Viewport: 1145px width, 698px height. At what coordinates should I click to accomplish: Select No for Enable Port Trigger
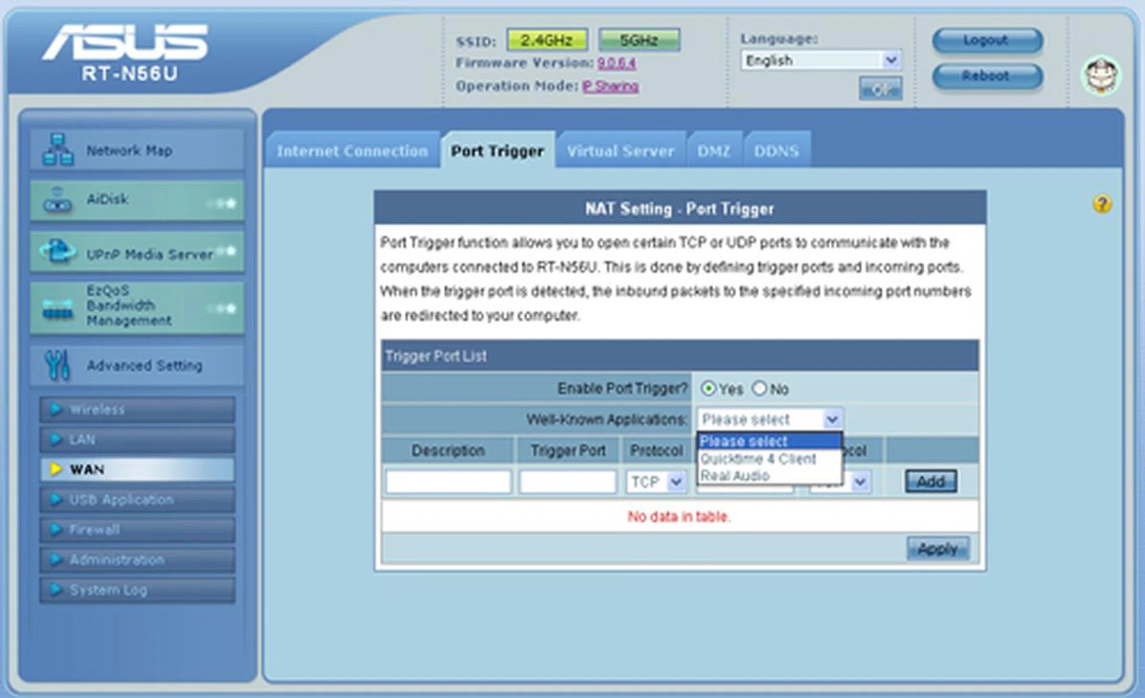pos(759,389)
